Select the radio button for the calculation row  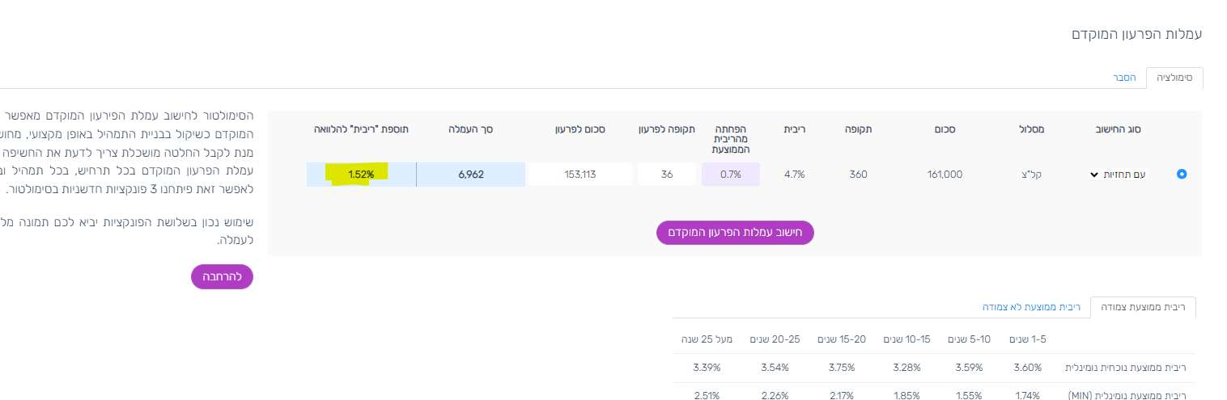1181,174
